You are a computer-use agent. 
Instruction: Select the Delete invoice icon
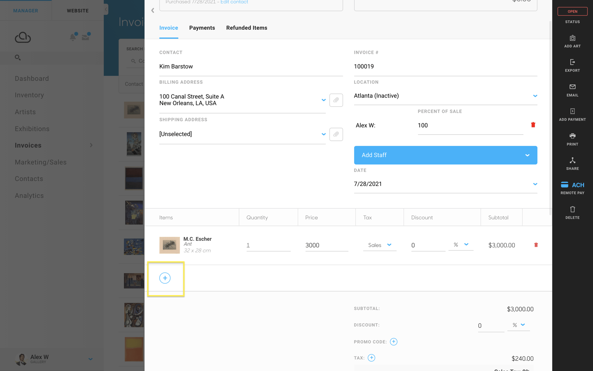point(572,210)
